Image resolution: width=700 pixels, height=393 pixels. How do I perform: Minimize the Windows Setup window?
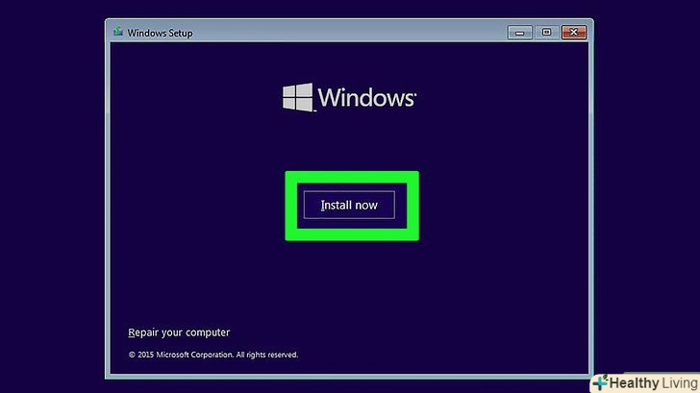click(519, 32)
